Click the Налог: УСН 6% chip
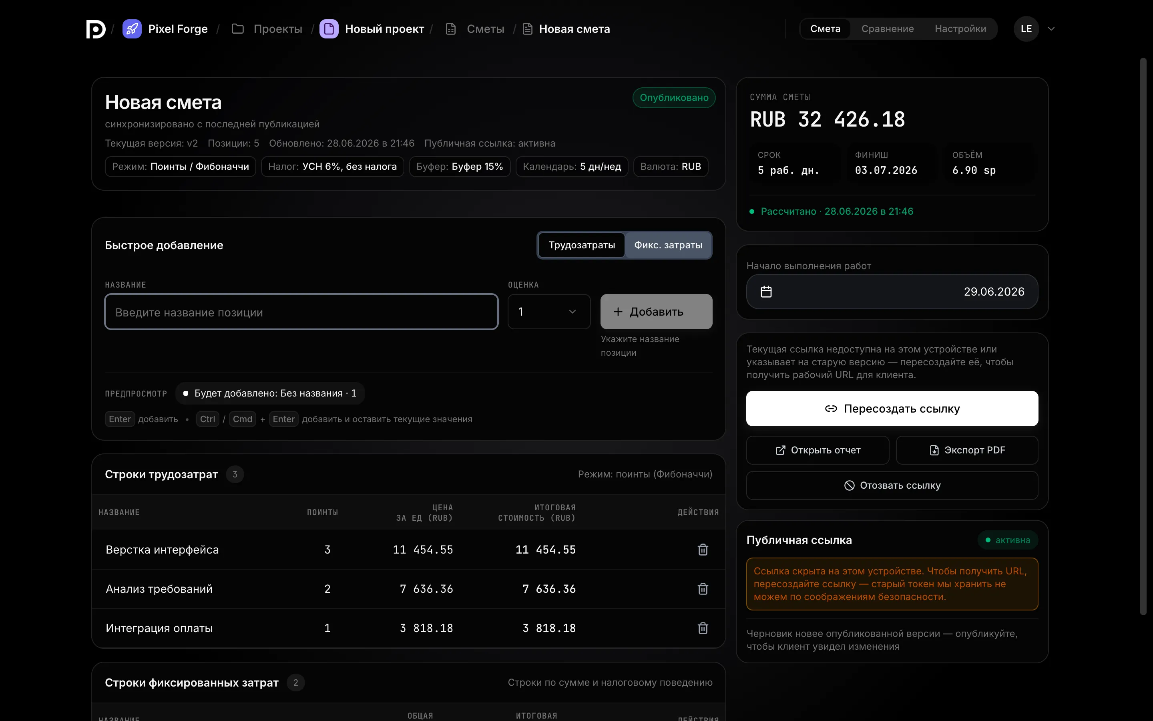1153x721 pixels. [333, 167]
